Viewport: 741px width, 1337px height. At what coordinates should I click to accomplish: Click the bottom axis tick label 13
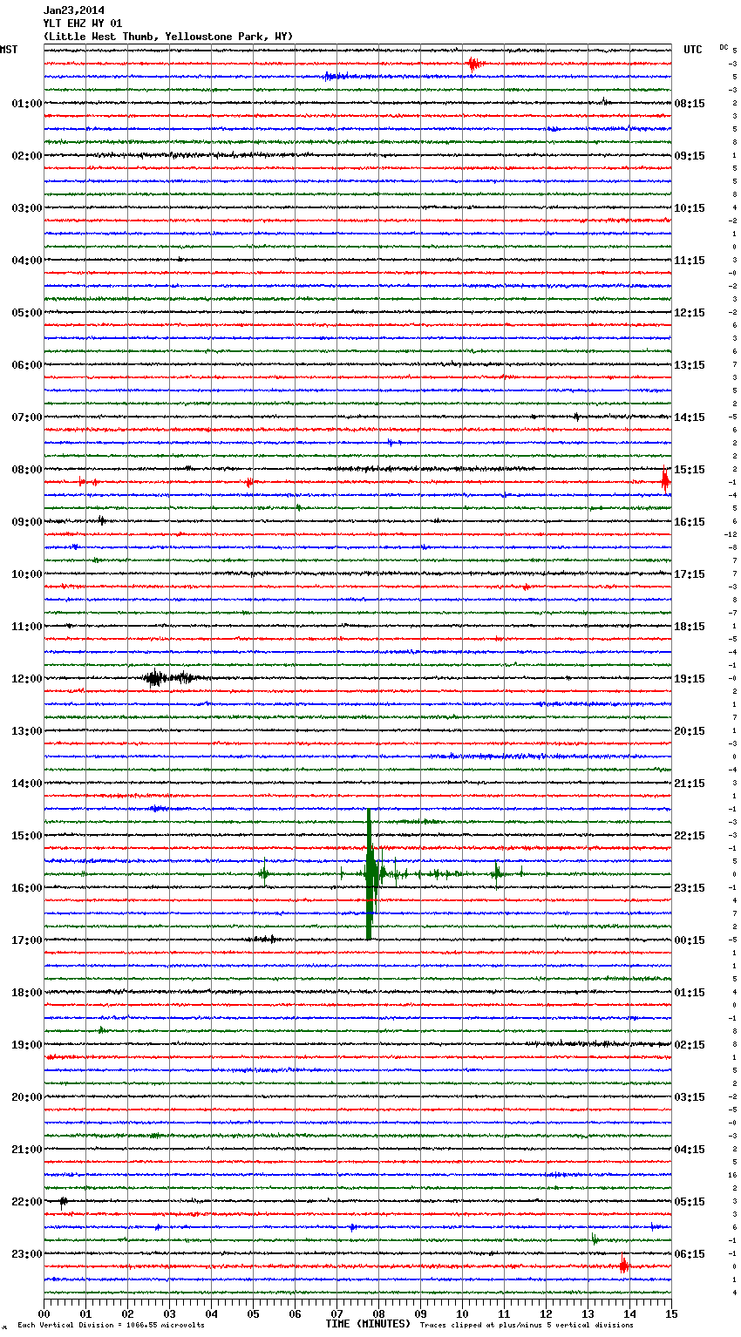[588, 1313]
